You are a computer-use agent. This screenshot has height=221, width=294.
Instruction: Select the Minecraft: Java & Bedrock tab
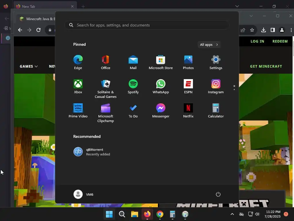36,19
